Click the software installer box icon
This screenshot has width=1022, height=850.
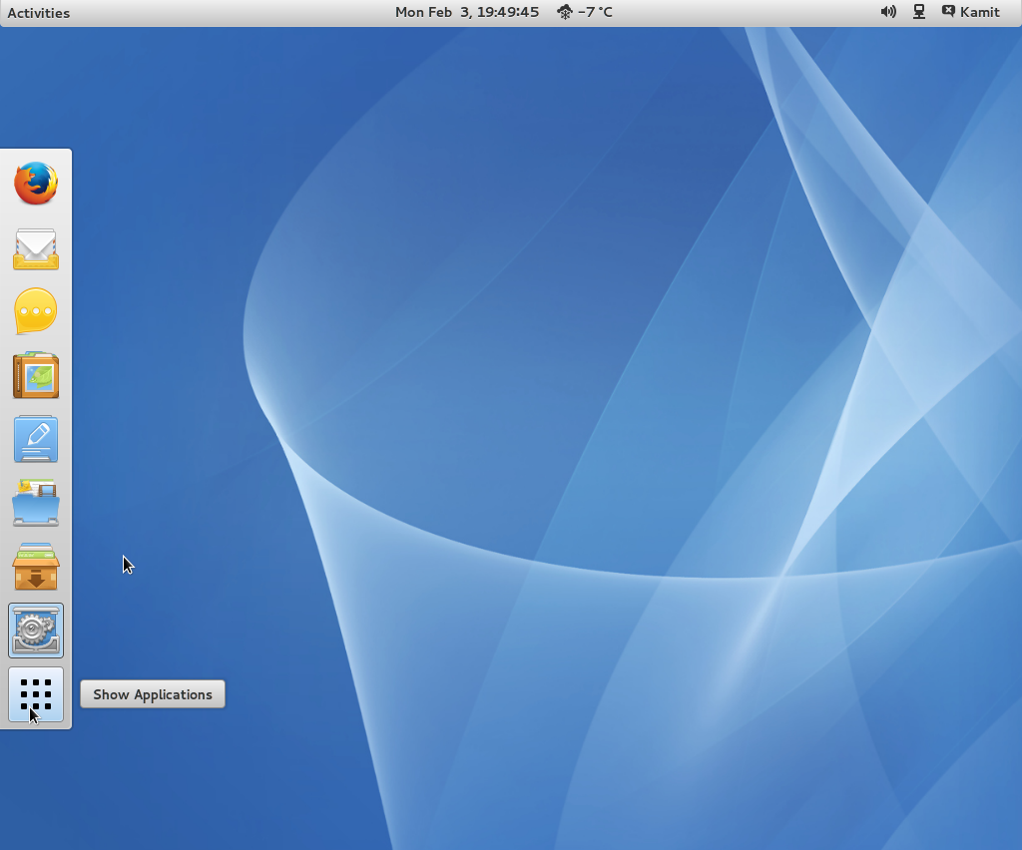tap(36, 567)
